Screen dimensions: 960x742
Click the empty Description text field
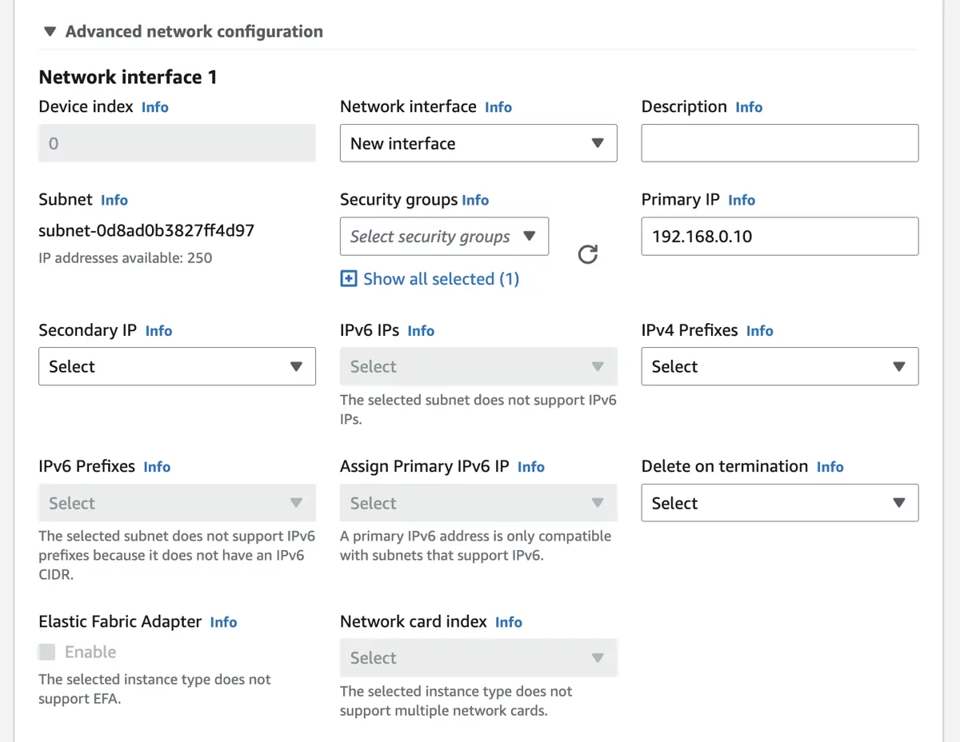(779, 143)
